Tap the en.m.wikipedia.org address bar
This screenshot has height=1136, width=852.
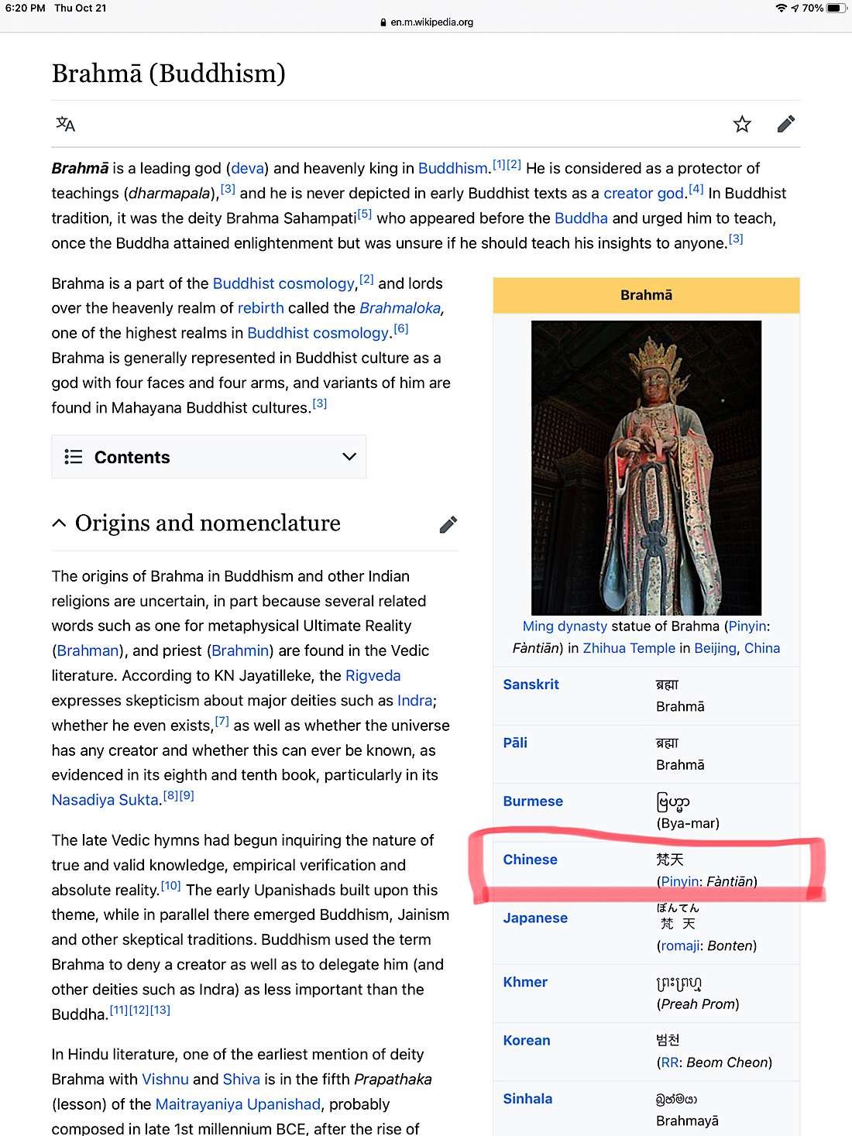click(431, 22)
